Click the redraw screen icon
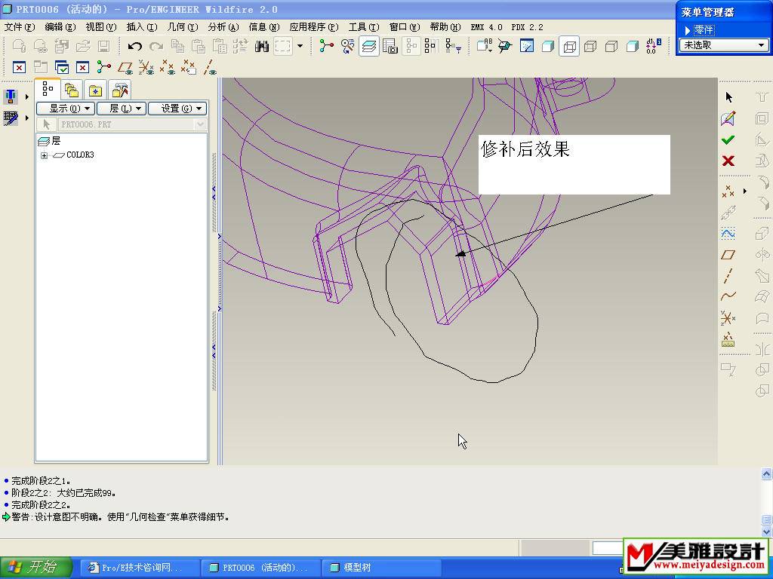This screenshot has height=579, width=773. [526, 47]
